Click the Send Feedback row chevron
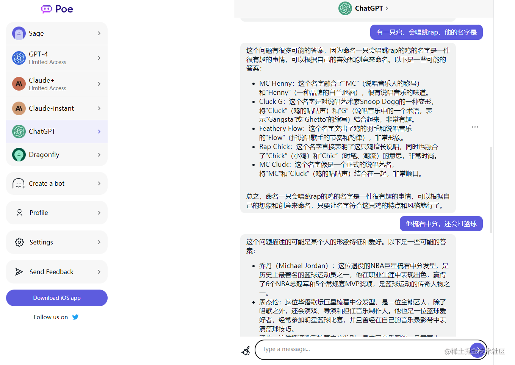Viewport: 515px width, 365px height. click(x=99, y=272)
